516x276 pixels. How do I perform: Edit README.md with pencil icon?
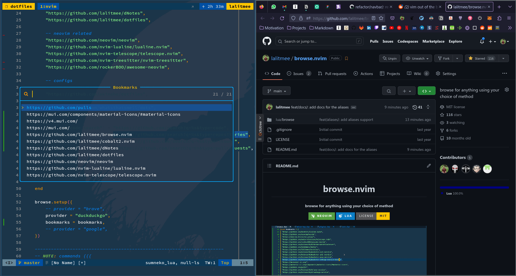tap(429, 166)
